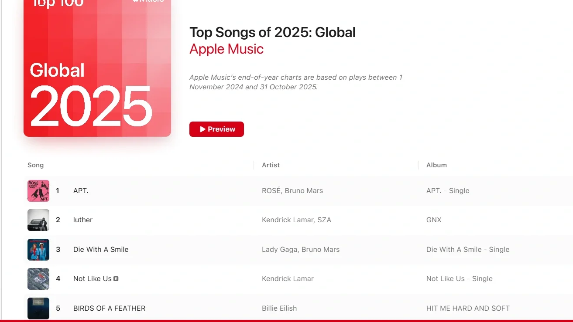Click the Artist column header
This screenshot has height=322, width=573.
pyautogui.click(x=271, y=165)
